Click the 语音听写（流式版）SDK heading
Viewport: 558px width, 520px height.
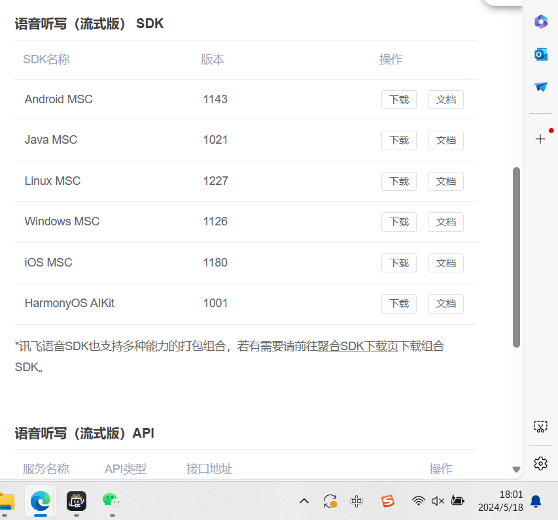click(89, 24)
